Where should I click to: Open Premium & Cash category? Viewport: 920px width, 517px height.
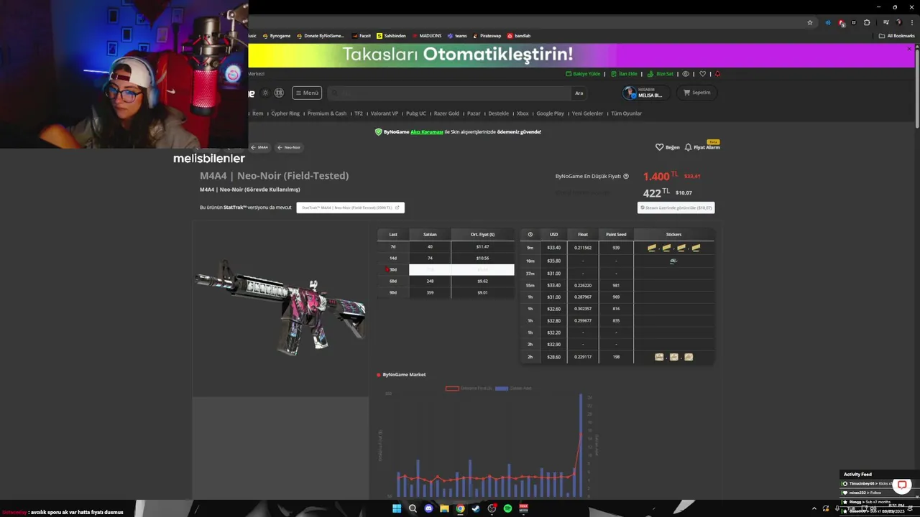327,113
